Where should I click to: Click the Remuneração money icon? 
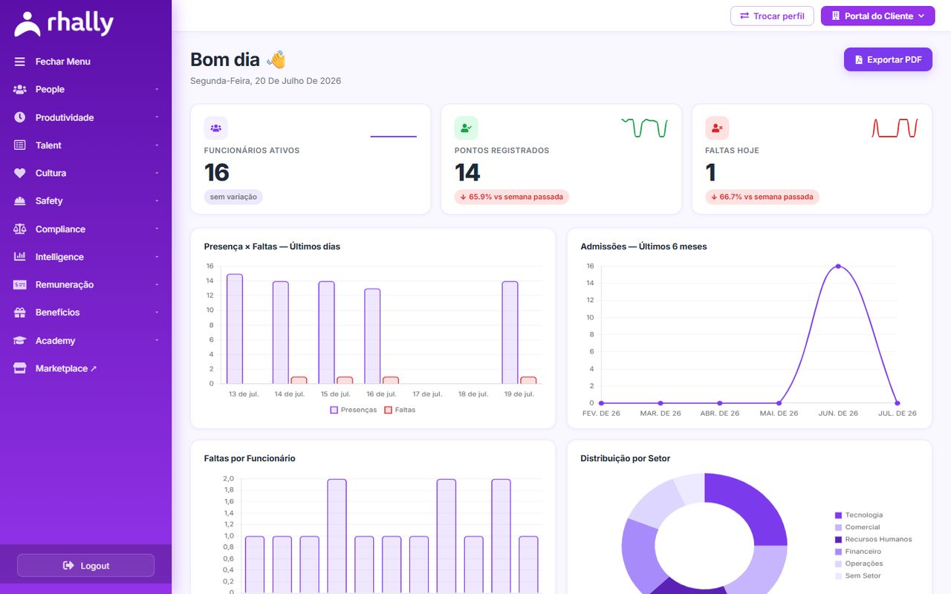[x=20, y=284]
